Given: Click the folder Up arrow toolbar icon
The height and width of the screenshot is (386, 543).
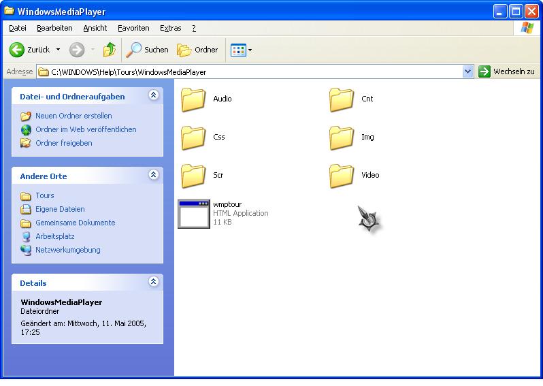Looking at the screenshot, I should point(109,50).
